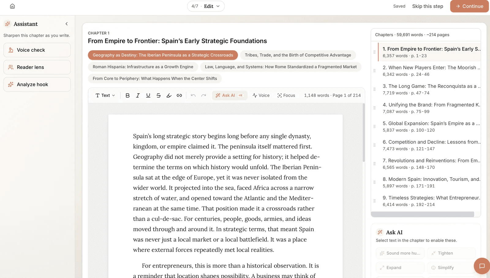Viewport: 490px width, 278px height.
Task: Click the Continue button
Action: (469, 6)
